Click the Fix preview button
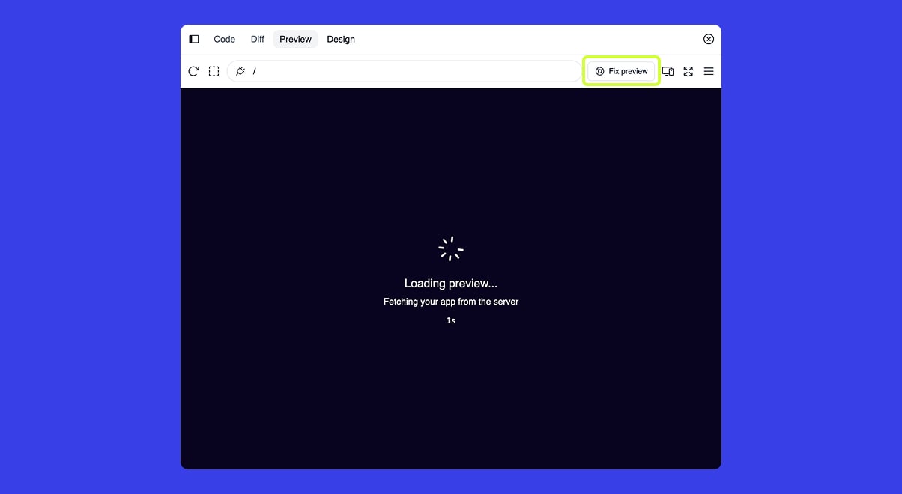 point(622,71)
